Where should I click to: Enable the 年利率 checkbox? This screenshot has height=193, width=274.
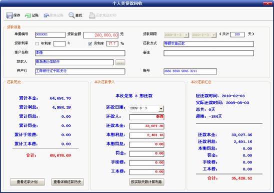[x=37, y=43]
